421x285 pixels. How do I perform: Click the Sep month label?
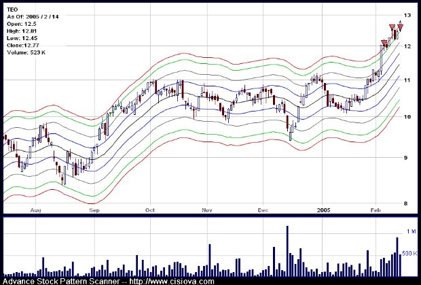[x=94, y=210]
